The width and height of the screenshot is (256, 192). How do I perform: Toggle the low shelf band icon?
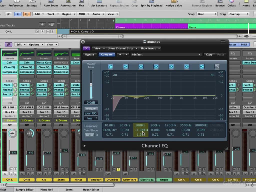coord(125,66)
